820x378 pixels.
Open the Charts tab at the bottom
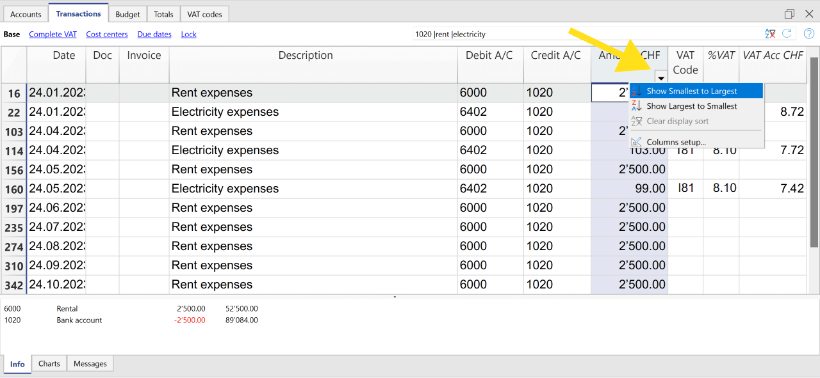[x=49, y=364]
